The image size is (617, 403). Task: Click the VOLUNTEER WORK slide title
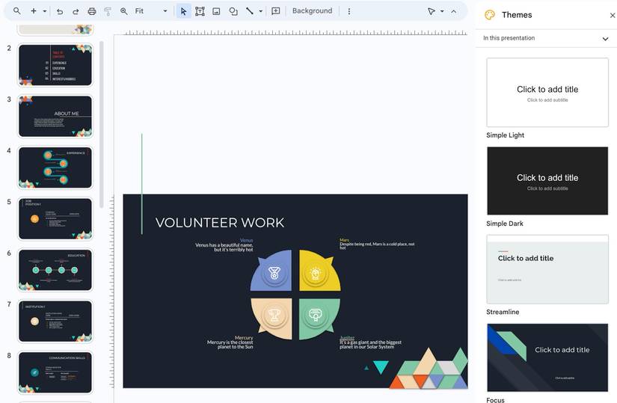tap(220, 223)
